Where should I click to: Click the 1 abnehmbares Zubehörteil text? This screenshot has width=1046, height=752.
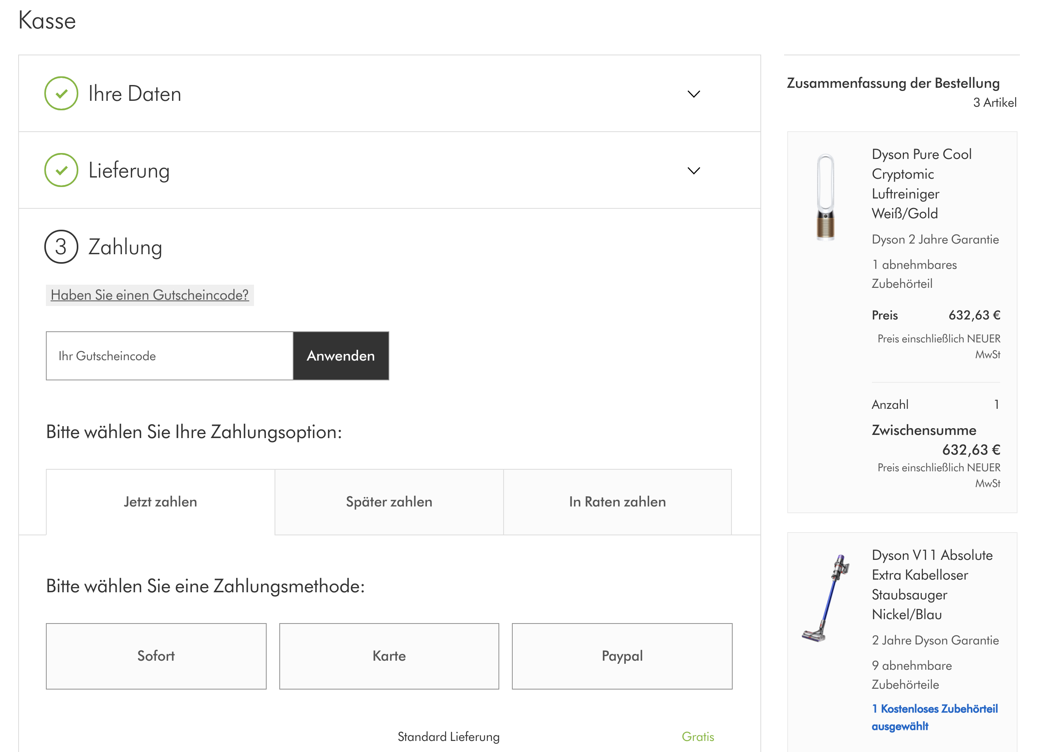(914, 275)
